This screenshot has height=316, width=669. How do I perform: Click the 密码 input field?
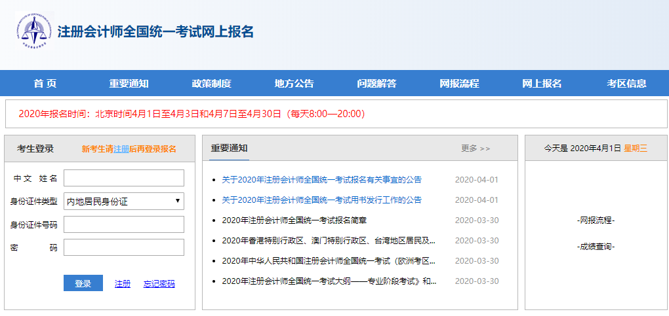click(x=124, y=247)
